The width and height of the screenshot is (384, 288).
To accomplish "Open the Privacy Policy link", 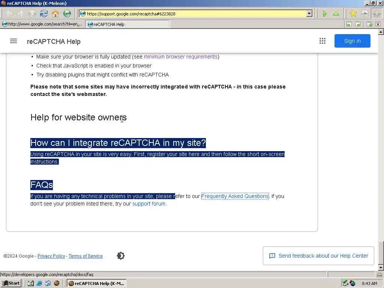I will 51,256.
